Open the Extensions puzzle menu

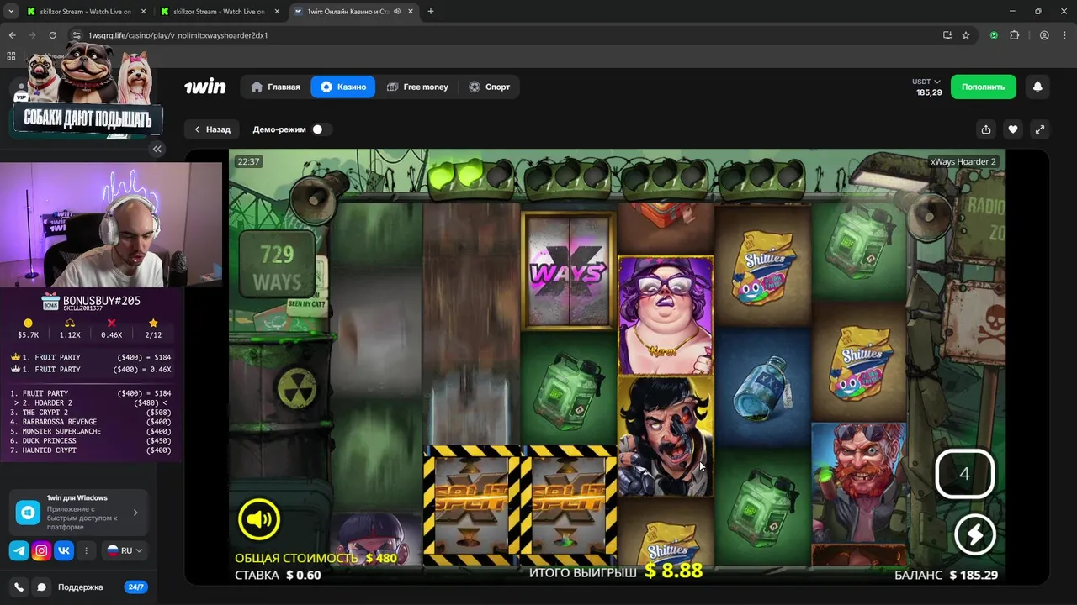click(1014, 35)
